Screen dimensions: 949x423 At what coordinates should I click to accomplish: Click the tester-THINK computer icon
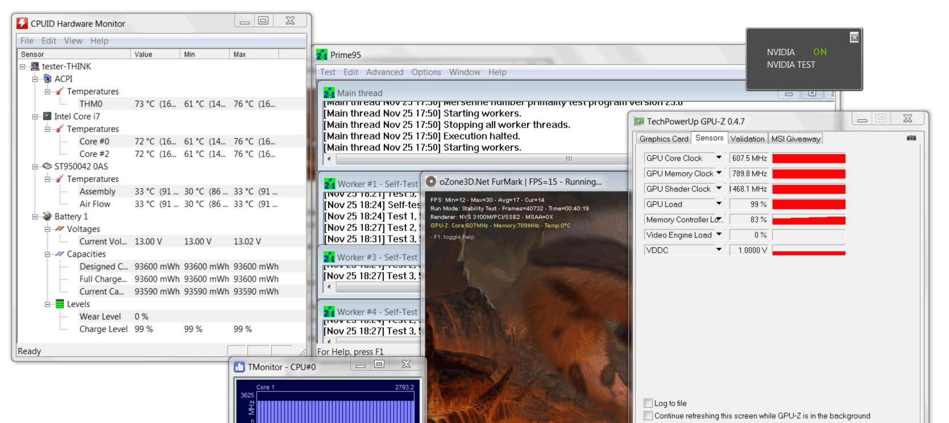click(35, 67)
